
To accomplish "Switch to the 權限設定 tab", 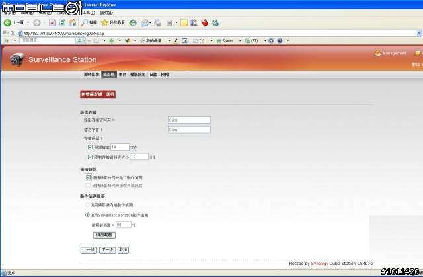I will 137,75.
